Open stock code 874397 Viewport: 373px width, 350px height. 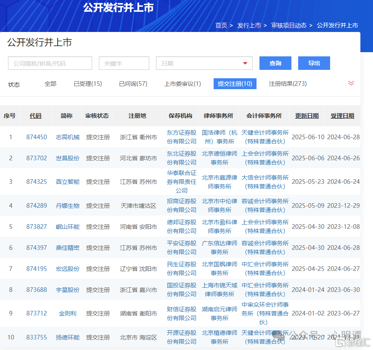tap(37, 248)
